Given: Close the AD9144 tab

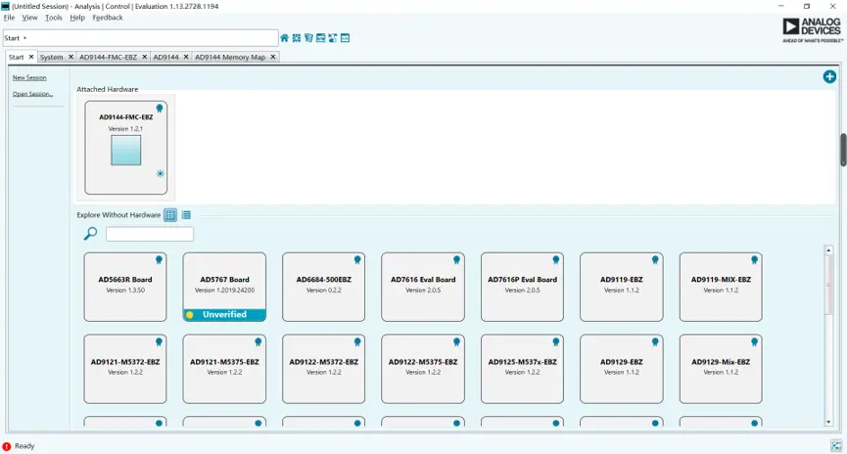Looking at the screenshot, I should tap(186, 57).
